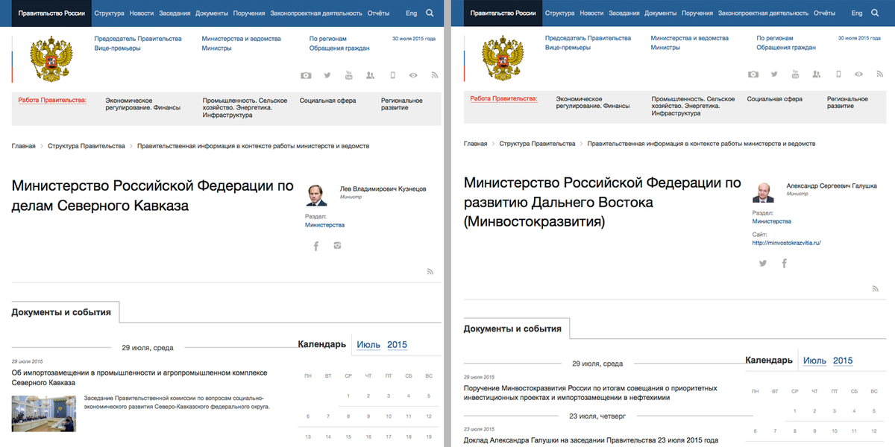Open Региональное развитие section on right page
895x447 pixels.
point(847,103)
